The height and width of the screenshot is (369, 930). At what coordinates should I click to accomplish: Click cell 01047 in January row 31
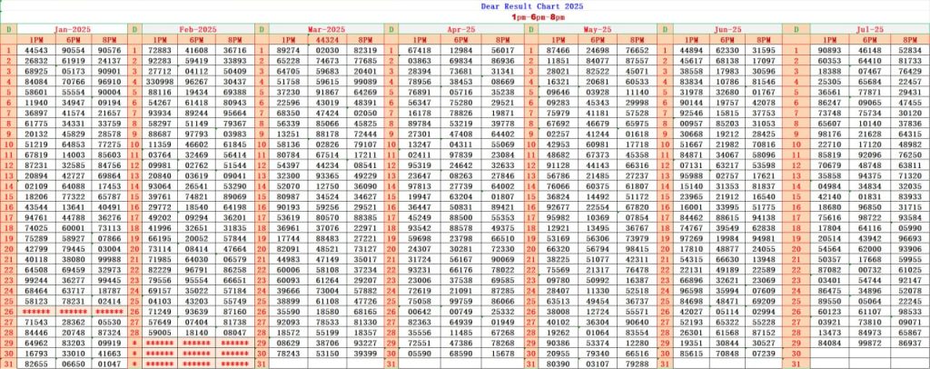[109, 364]
